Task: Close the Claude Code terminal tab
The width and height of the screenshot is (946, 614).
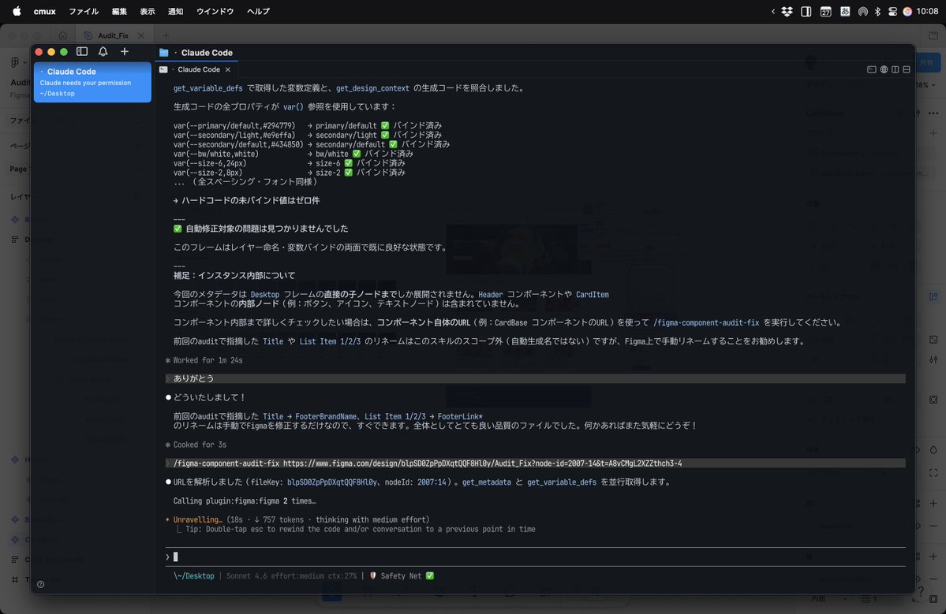Action: point(227,69)
